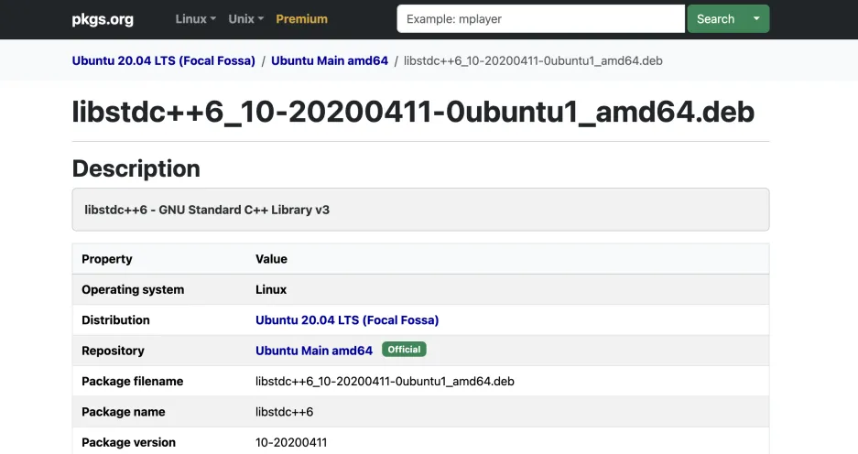Click the Package filename value in table

pyautogui.click(x=385, y=381)
